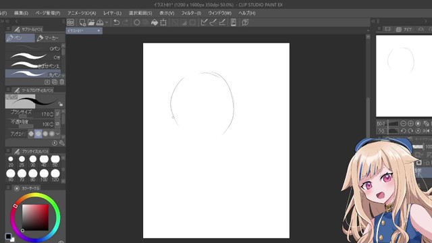Click the add sub tool icon below brush list
This screenshot has width=432, height=243.
(x=47, y=82)
